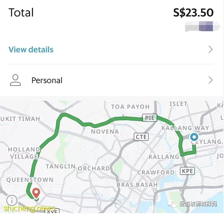The image size is (224, 214).
Task: Tap the red destination pin marker
Action: coord(36,193)
